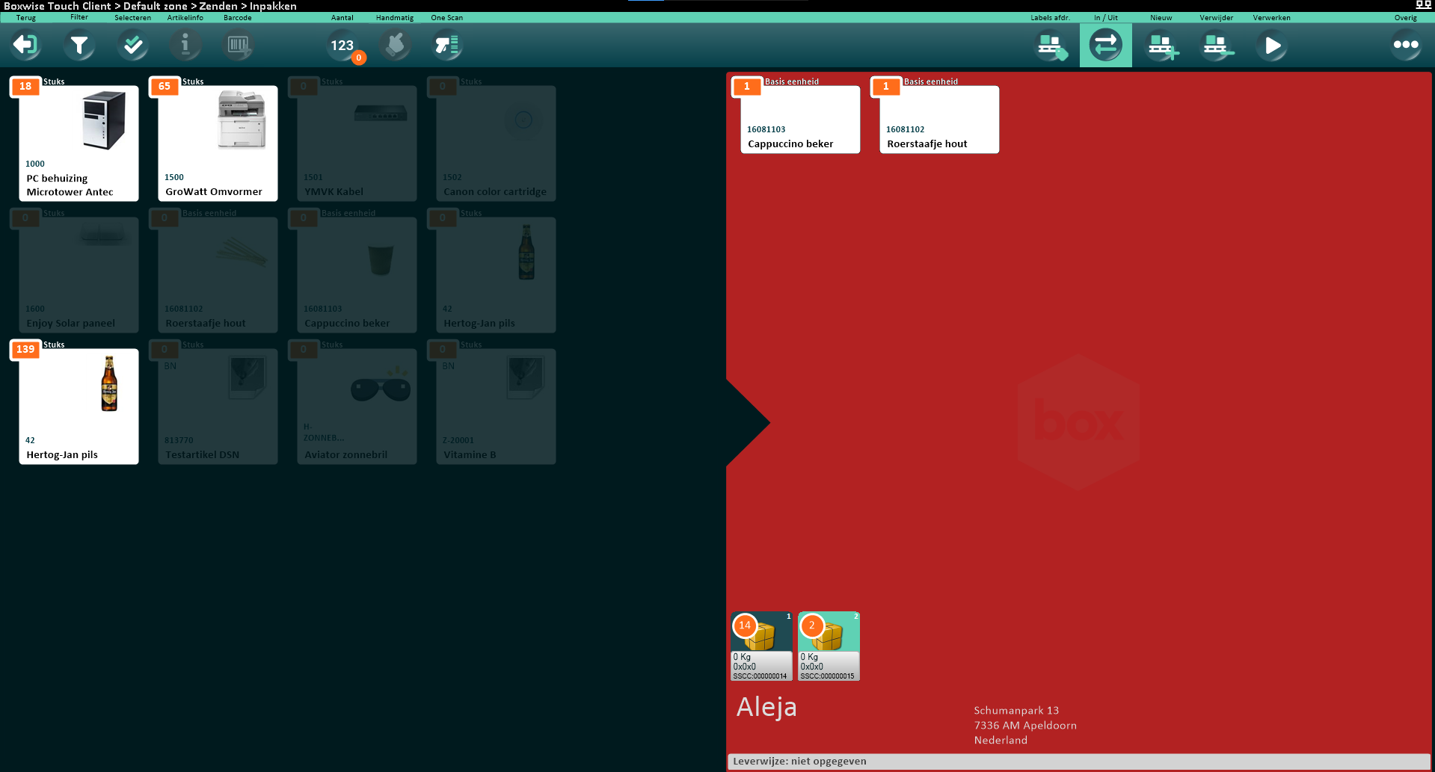The width and height of the screenshot is (1435, 772).
Task: Open the Aantal 123 quantity button
Action: pyautogui.click(x=342, y=46)
